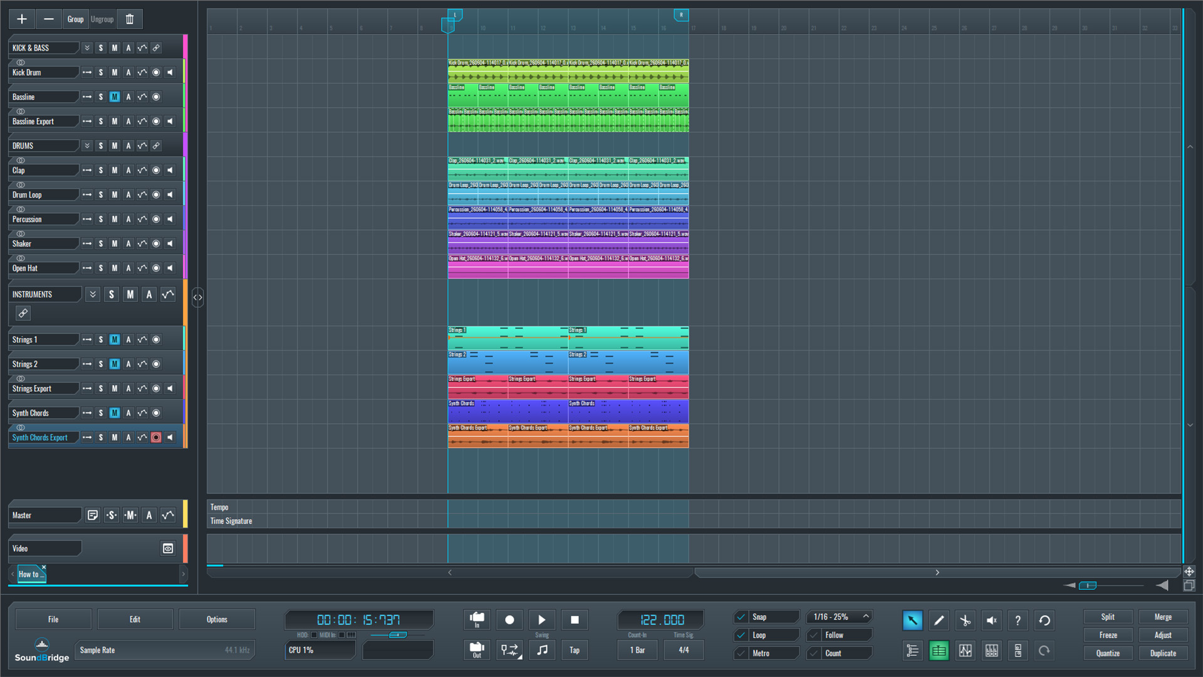Disarm record on Synth Chords Export track
1203x677 pixels.
156,438
